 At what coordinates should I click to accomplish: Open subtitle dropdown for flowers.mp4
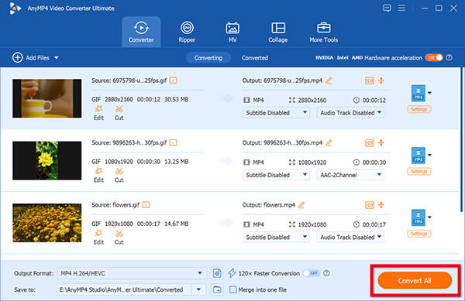[x=276, y=237]
